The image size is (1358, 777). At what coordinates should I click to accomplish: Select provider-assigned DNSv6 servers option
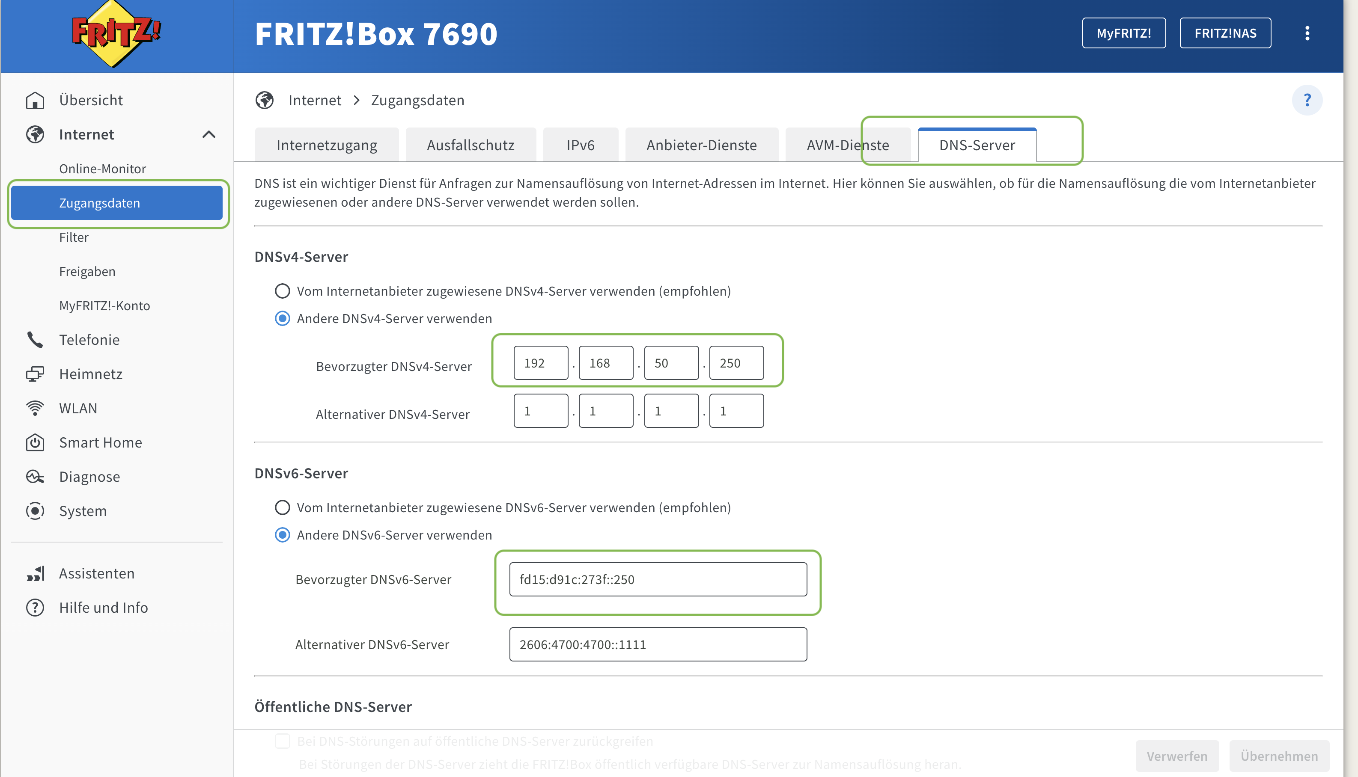(x=283, y=507)
